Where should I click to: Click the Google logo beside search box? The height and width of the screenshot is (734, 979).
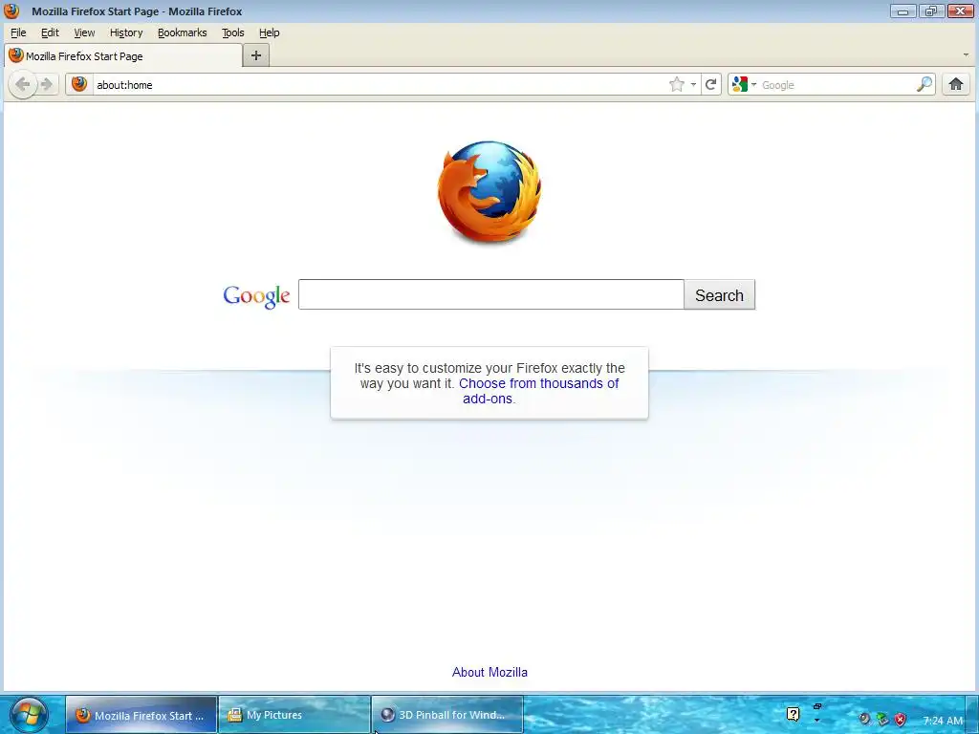pos(256,296)
